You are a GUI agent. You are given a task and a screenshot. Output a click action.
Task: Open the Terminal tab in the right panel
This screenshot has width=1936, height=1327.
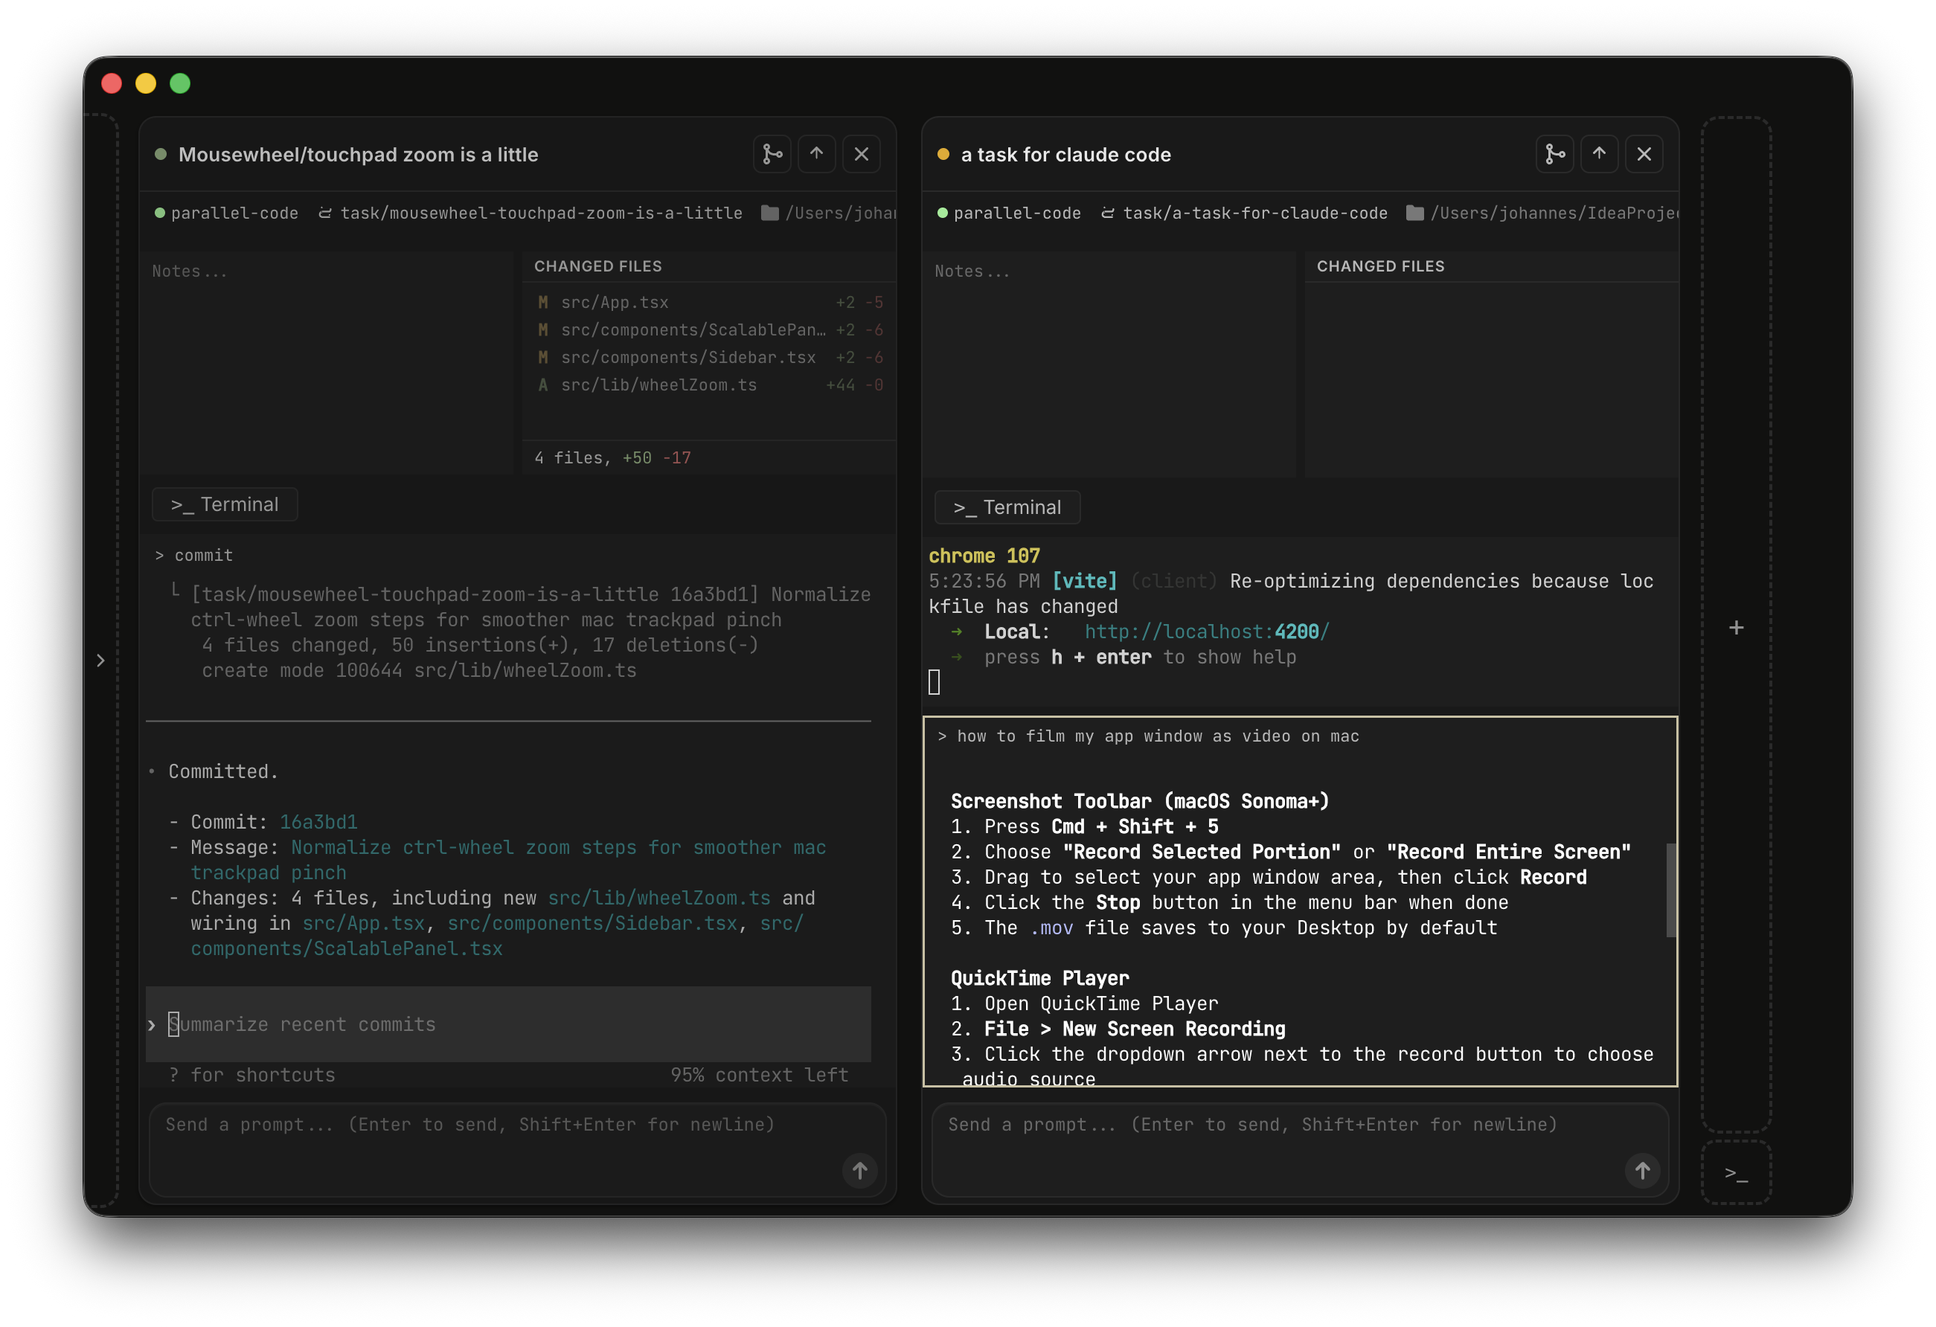pos(1007,507)
